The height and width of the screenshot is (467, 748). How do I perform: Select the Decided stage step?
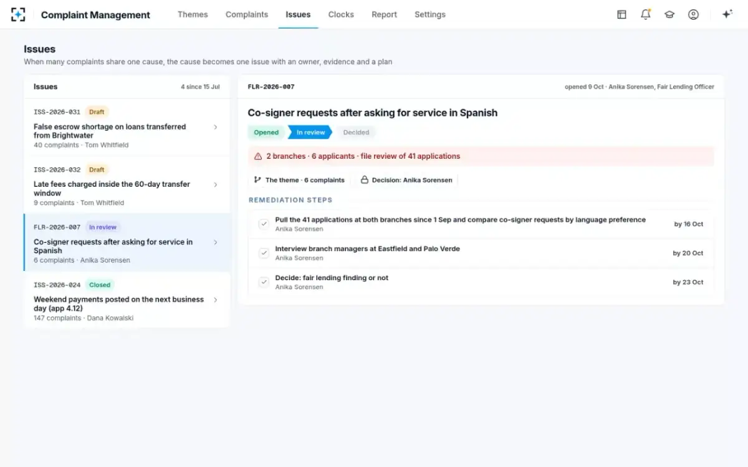(x=356, y=133)
